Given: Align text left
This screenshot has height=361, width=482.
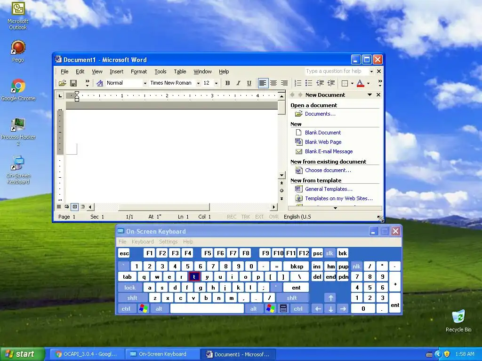Looking at the screenshot, I should [x=263, y=83].
